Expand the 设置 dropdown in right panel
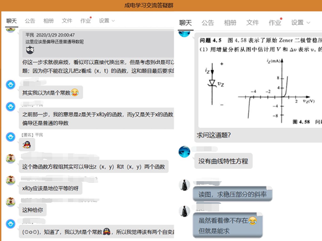Image resolution: width=322 pixels, height=241 pixels. pyautogui.click(x=300, y=23)
